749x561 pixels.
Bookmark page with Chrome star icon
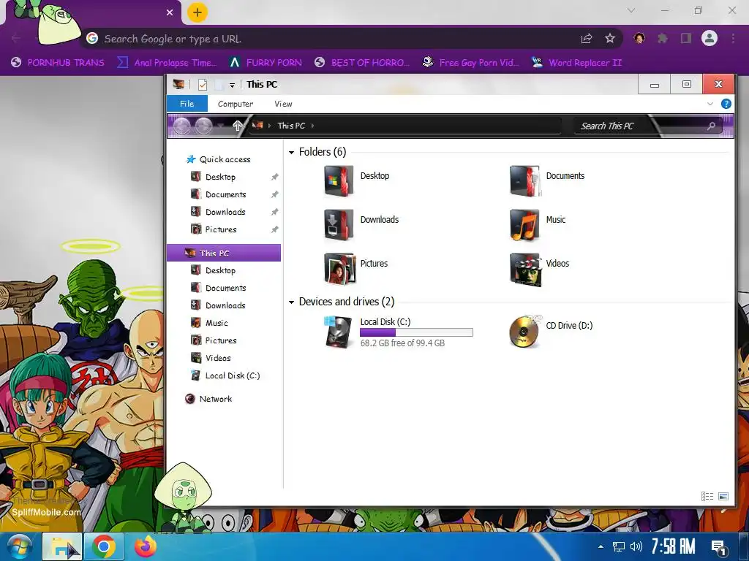point(610,39)
